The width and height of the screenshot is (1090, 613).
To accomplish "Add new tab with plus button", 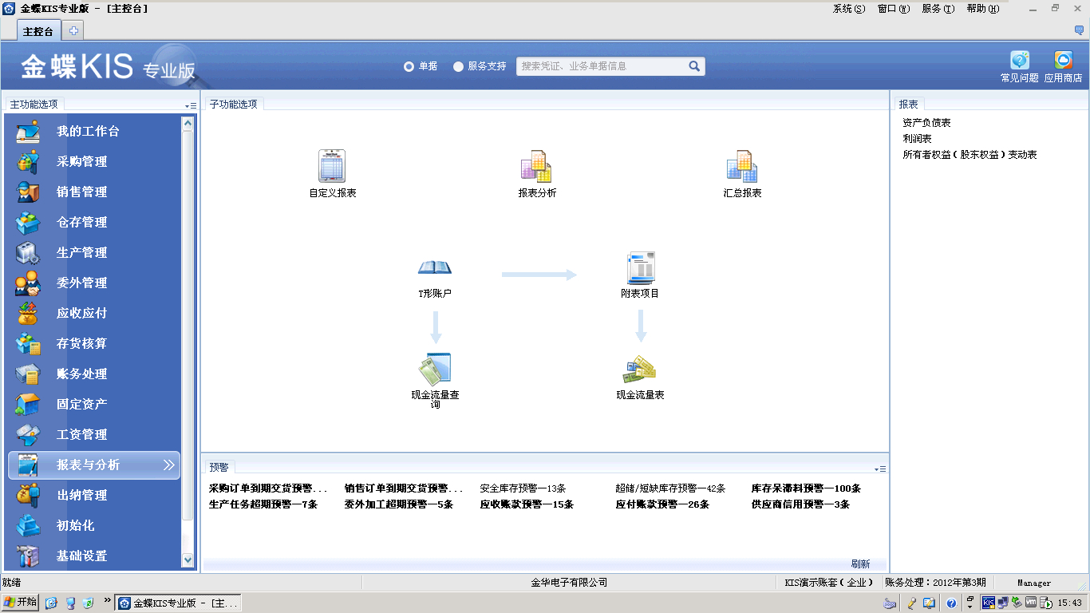I will click(x=73, y=31).
